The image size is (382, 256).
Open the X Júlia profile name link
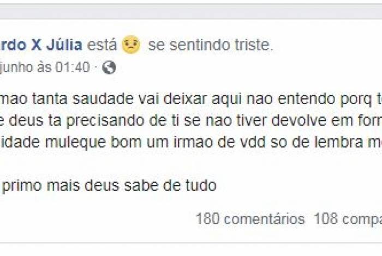[49, 45]
